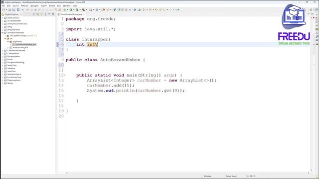
Task: Click the New file toolbar icon
Action: click(x=3, y=10)
